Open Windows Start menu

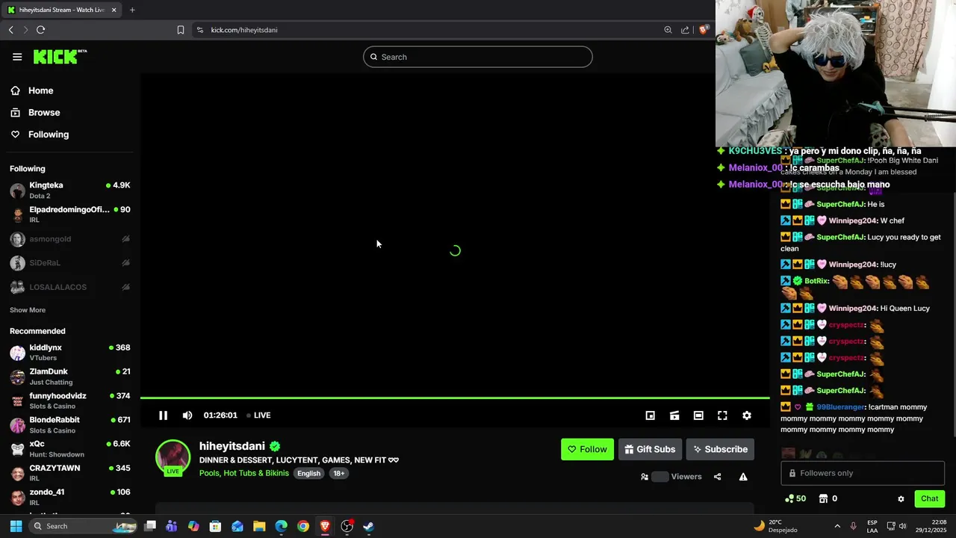pos(16,526)
